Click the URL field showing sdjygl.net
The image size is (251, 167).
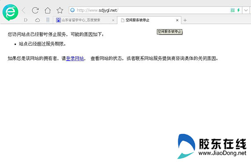click(x=151, y=11)
